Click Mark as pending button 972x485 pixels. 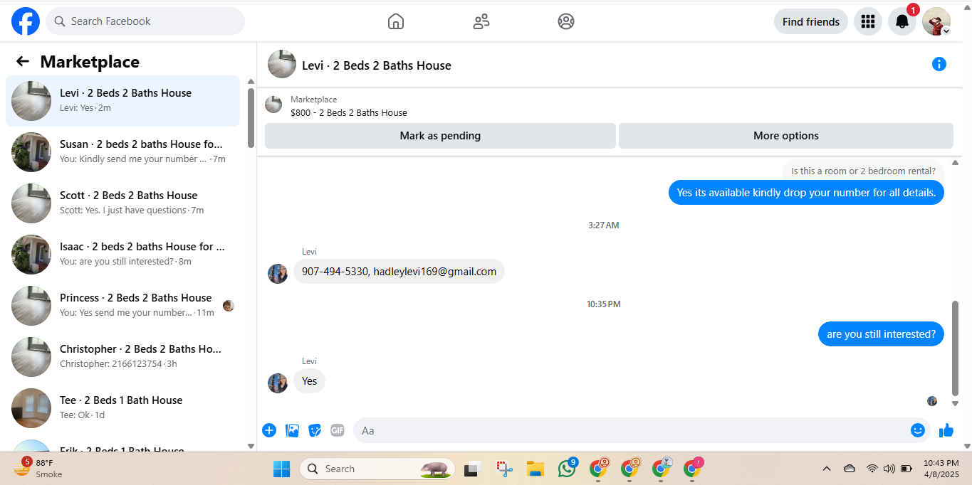(x=440, y=136)
